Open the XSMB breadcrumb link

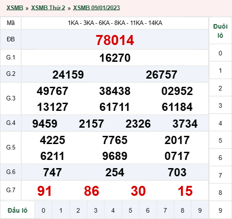(x=14, y=8)
